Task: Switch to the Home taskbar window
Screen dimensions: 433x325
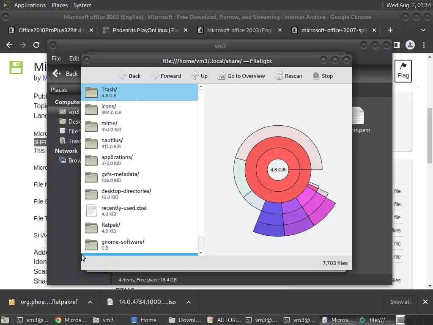Action: (144, 320)
